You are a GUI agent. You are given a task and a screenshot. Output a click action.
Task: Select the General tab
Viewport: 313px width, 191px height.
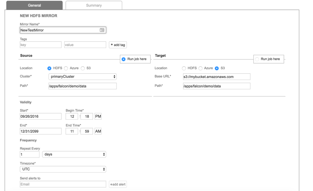[x=34, y=5]
